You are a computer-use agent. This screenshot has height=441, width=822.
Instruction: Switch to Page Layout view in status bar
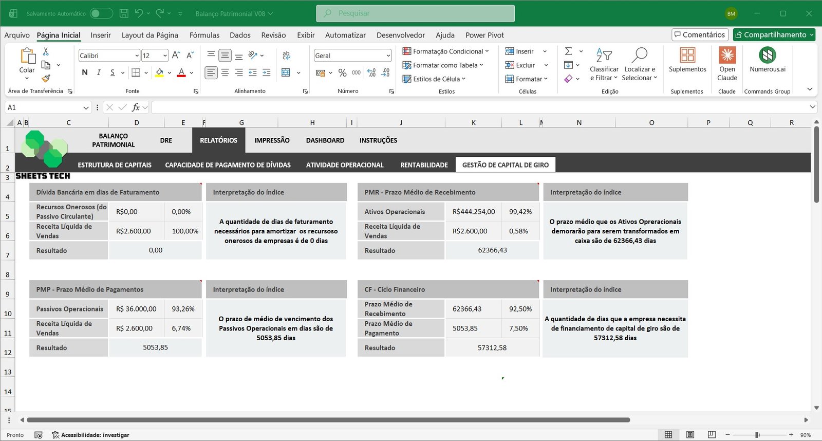pos(690,435)
